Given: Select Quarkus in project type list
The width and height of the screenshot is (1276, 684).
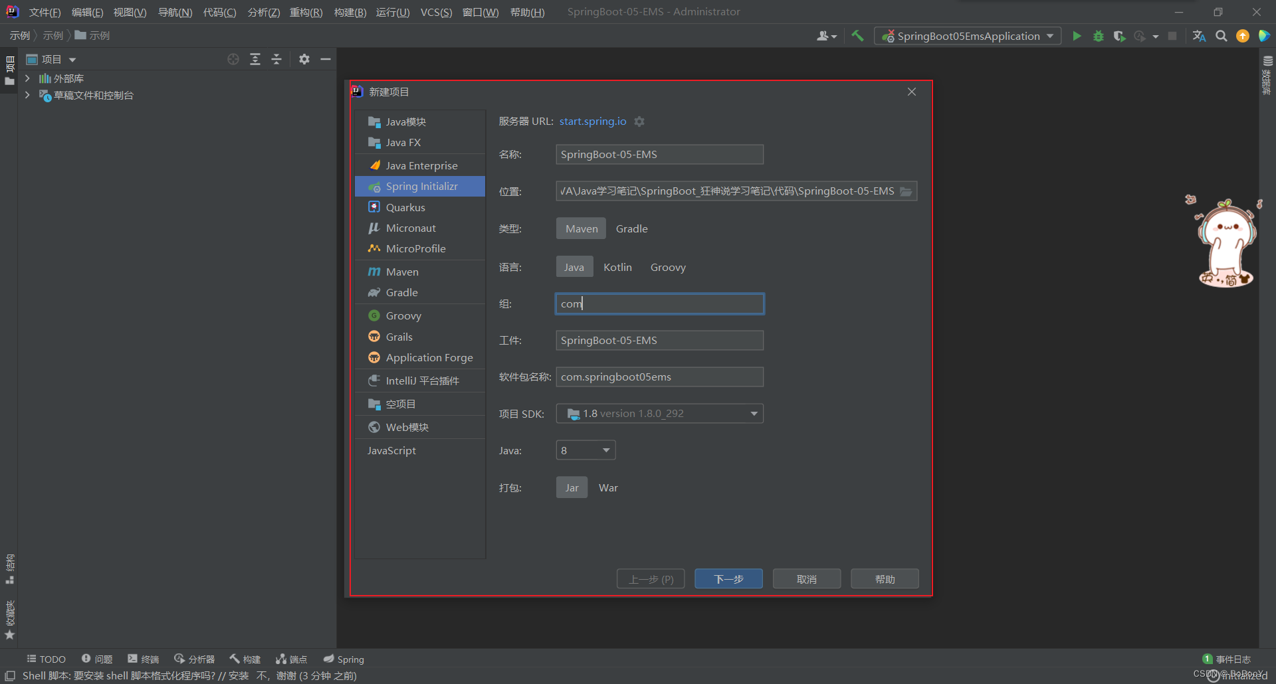Looking at the screenshot, I should coord(420,207).
